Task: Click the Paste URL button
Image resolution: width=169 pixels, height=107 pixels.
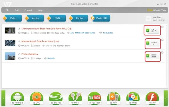Action: pyautogui.click(x=100, y=18)
